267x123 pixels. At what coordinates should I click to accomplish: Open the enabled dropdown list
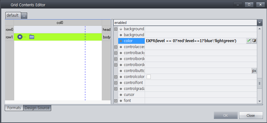coord(259,22)
